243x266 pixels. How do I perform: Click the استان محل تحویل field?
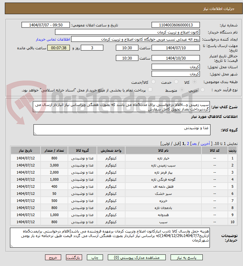pyautogui.click(x=176, y=67)
